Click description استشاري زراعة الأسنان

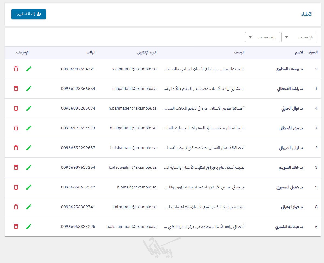pos(204,89)
